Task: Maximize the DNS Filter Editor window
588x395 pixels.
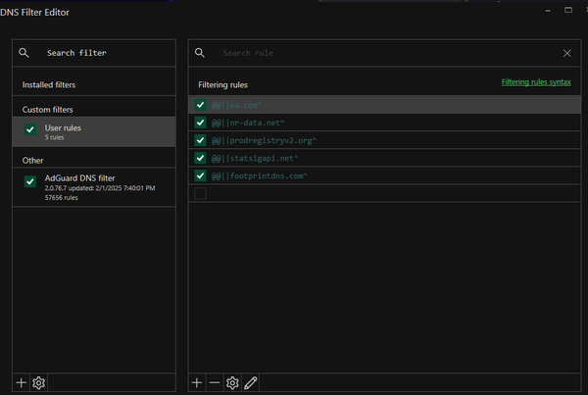Action: [x=568, y=10]
